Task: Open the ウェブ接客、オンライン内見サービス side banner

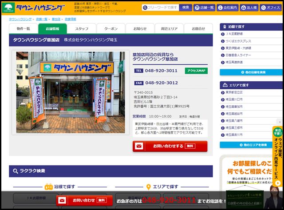Action: [278, 157]
